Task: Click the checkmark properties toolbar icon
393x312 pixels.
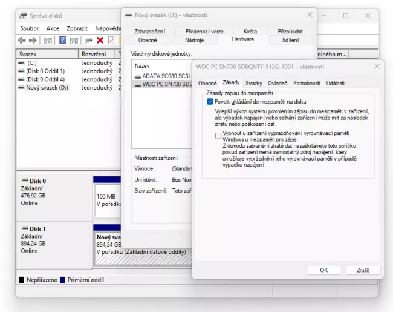Action: (x=111, y=41)
